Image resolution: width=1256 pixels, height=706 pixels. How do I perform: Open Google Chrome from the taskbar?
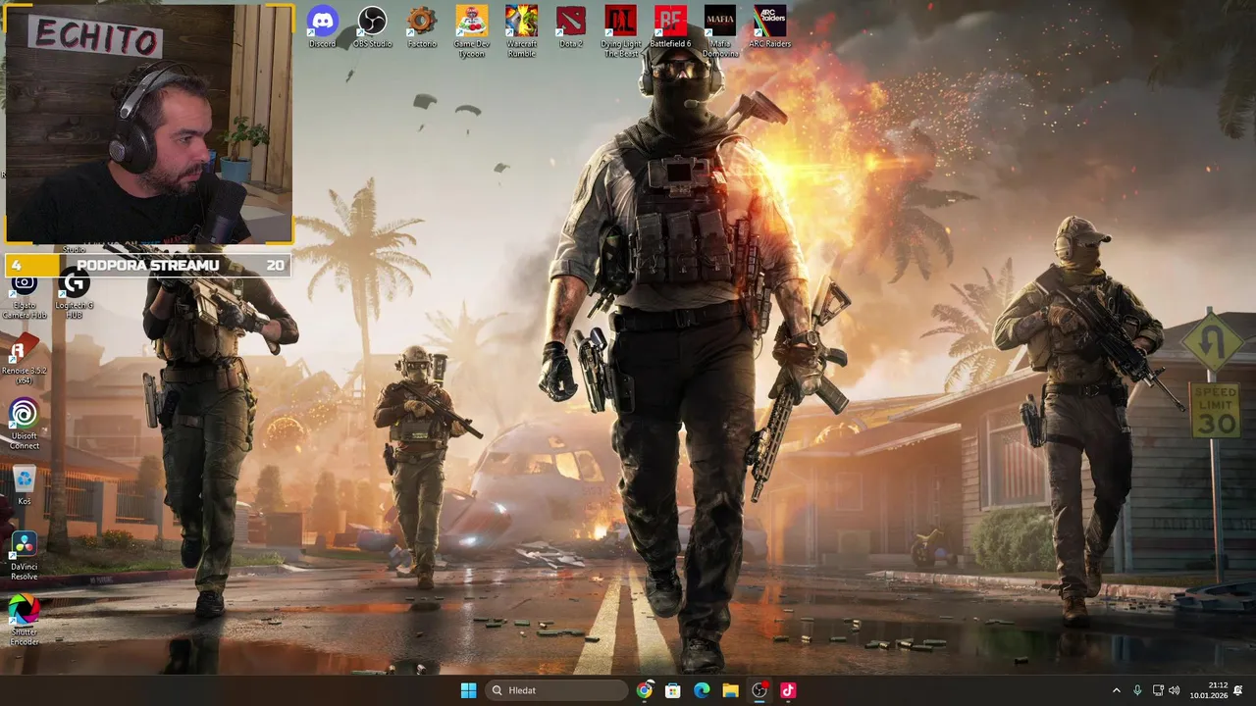(644, 690)
